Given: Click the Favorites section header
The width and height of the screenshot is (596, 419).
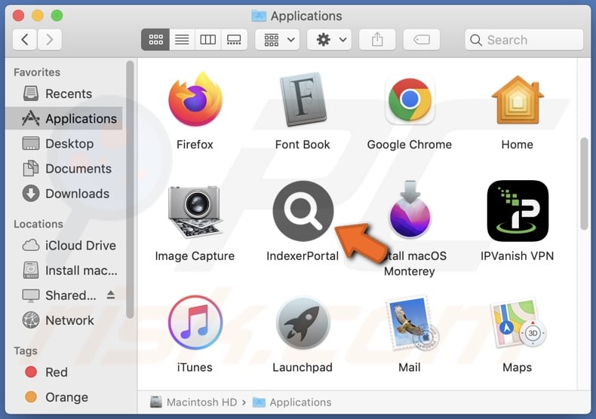Looking at the screenshot, I should 37,72.
